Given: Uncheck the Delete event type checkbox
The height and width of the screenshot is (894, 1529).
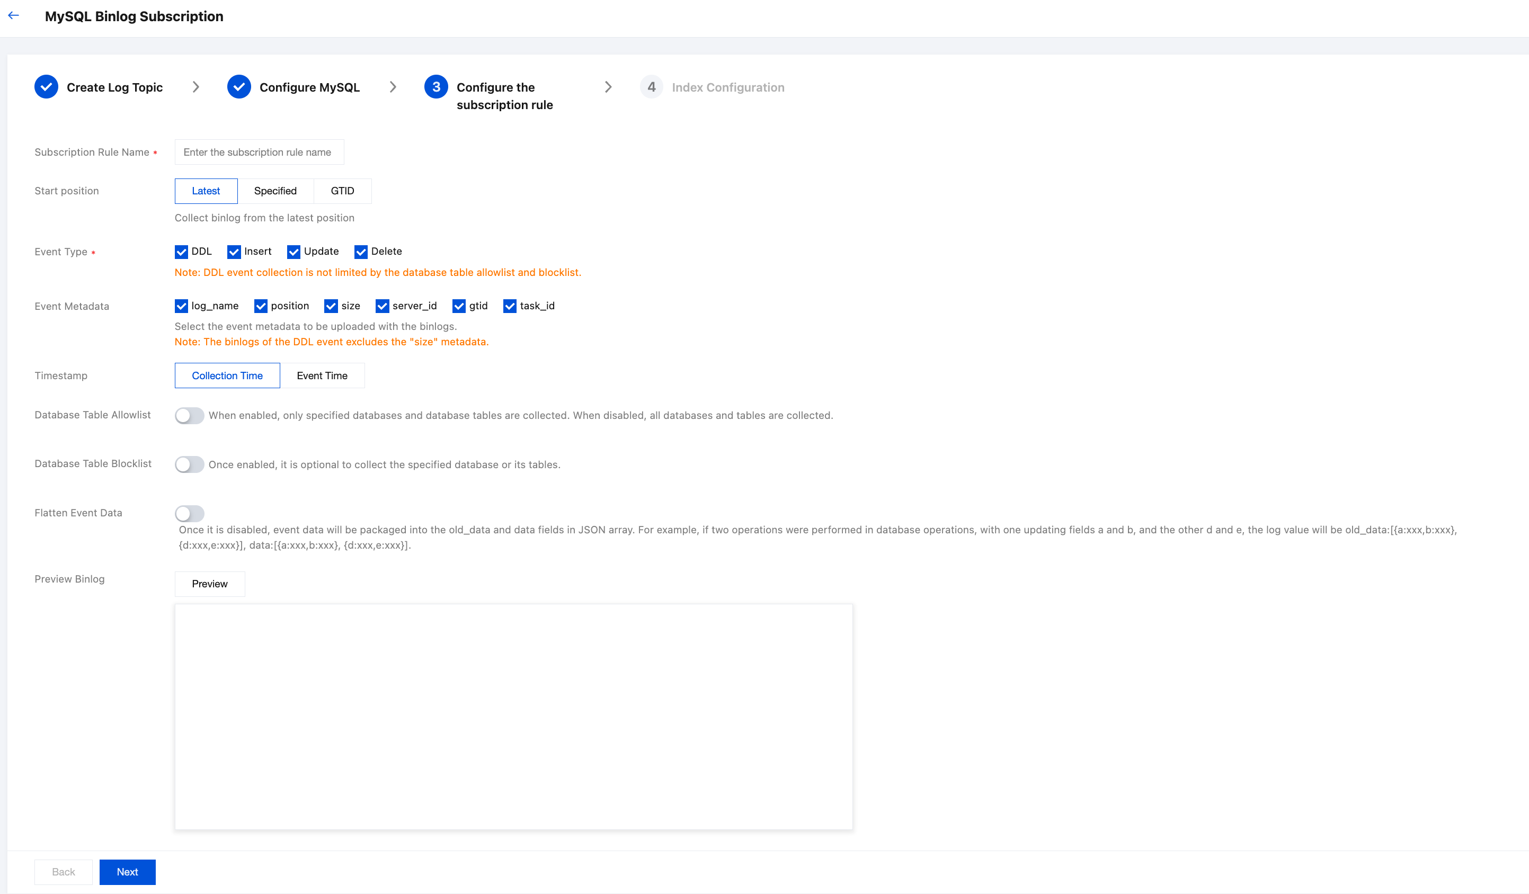Looking at the screenshot, I should [361, 252].
